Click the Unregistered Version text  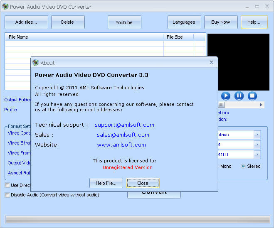(x=127, y=167)
